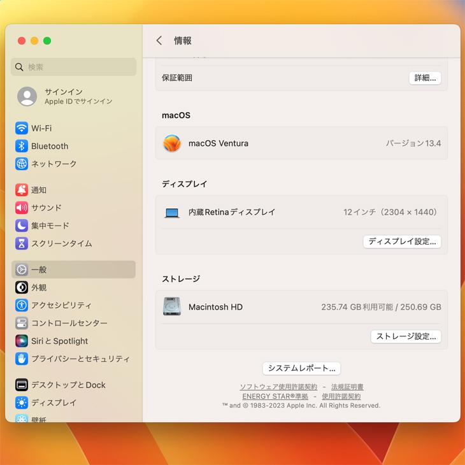The image size is (465, 465).
Task: Click the Macintosh HD drive icon
Action: pyautogui.click(x=172, y=306)
